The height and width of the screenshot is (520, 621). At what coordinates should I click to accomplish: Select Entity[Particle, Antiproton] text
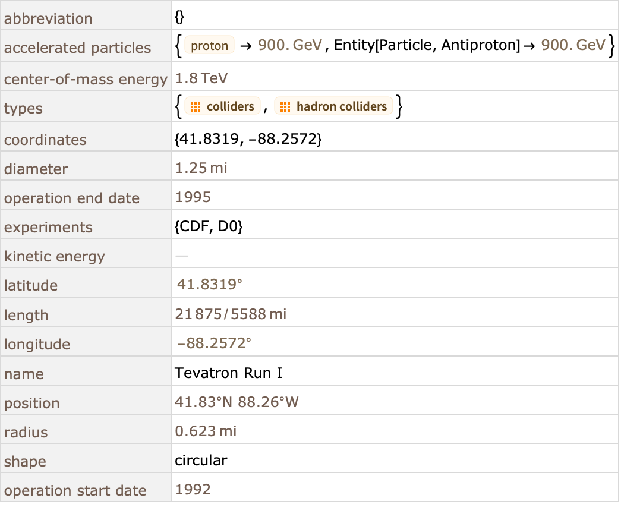coord(427,45)
